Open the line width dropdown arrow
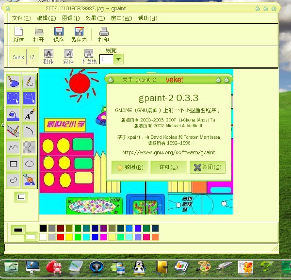The height and width of the screenshot is (280, 291). click(118, 59)
